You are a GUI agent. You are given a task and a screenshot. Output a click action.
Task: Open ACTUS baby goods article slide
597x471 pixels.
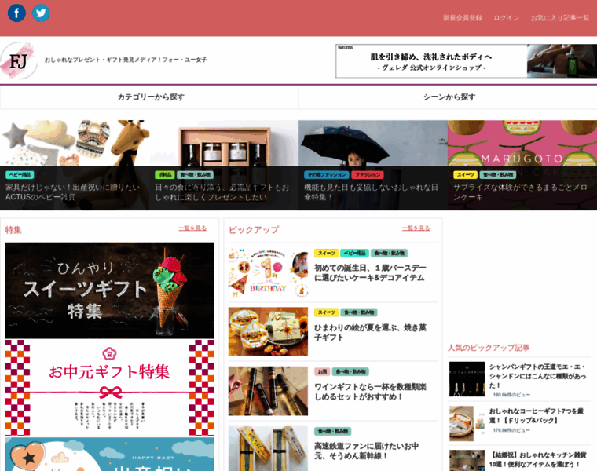click(75, 165)
